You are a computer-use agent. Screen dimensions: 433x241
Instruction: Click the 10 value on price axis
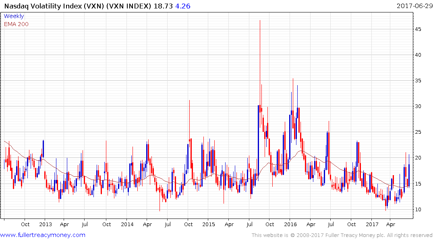tap(418, 209)
